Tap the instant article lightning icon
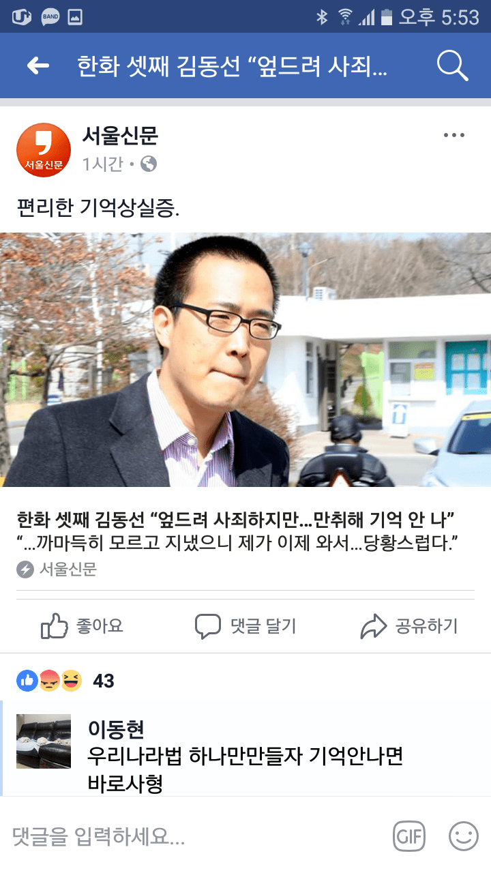Viewport: 491px width, 873px height. 25,569
